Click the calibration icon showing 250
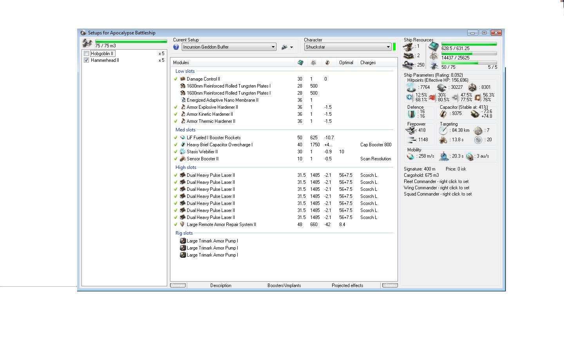564x352 pixels. 409,65
